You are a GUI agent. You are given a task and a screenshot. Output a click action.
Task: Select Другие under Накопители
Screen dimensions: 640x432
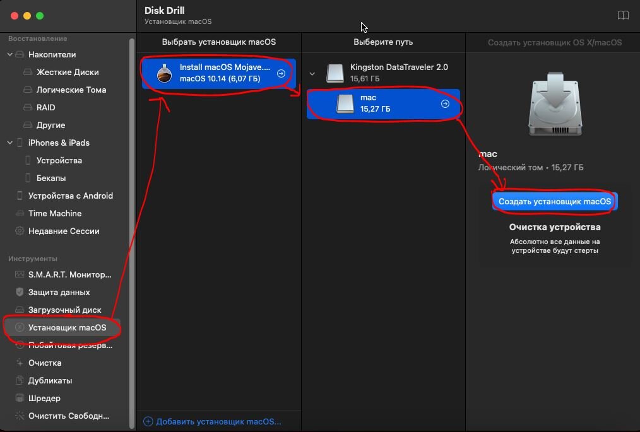50,126
